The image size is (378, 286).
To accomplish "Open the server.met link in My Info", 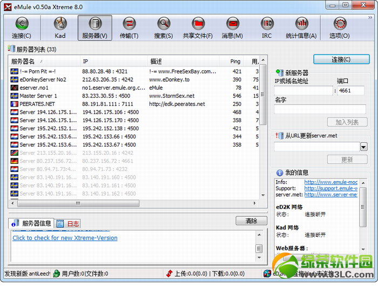I will (x=330, y=195).
